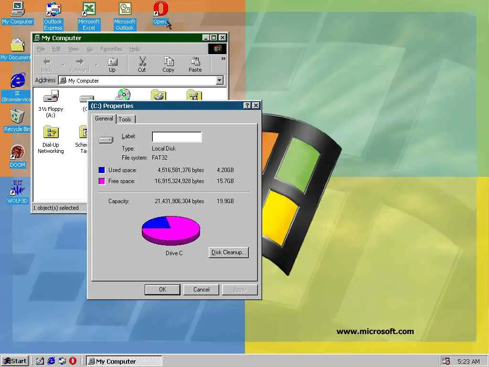Image resolution: width=489 pixels, height=367 pixels.
Task: Open the Start menu
Action: [15, 361]
